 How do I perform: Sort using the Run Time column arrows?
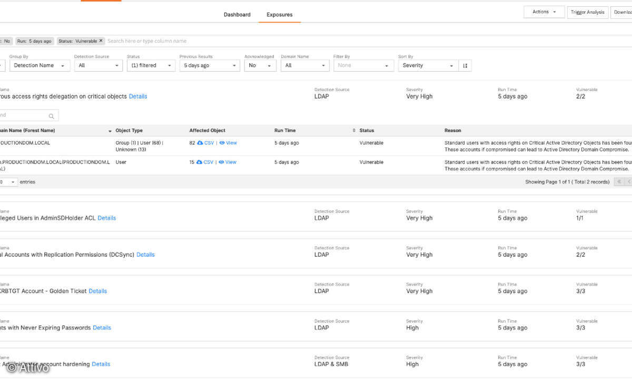coord(354,131)
